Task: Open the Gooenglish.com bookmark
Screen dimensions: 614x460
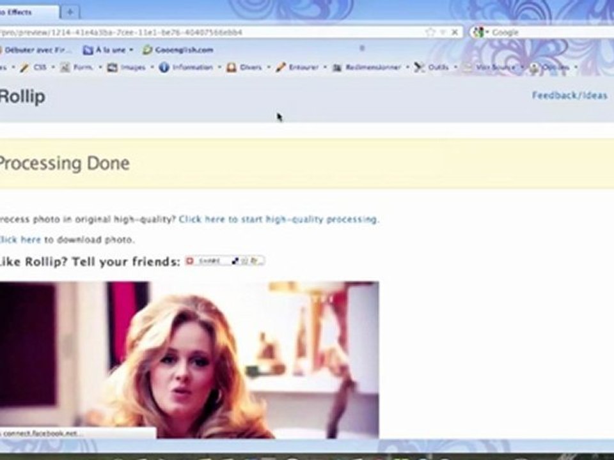Action: click(x=178, y=50)
